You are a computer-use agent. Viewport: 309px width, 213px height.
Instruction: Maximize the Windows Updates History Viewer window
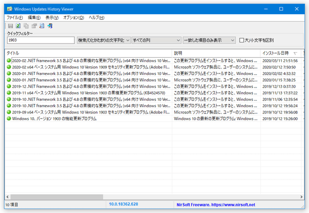point(281,9)
